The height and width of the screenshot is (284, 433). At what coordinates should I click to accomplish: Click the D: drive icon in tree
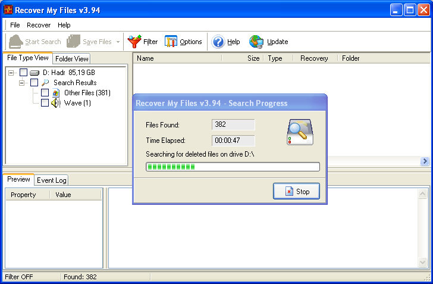point(34,73)
